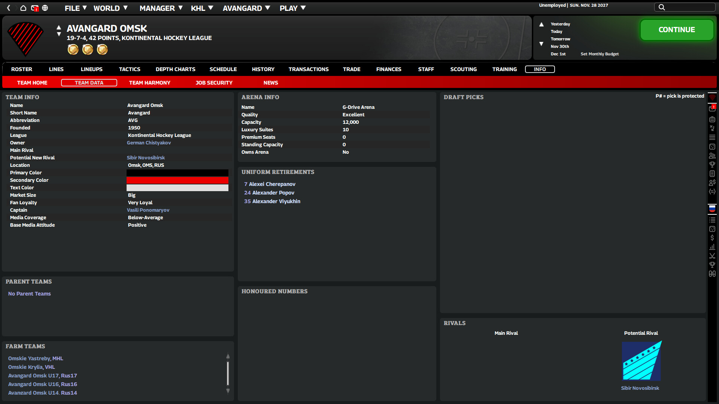This screenshot has width=719, height=404.
Task: Open farm team Omskie Yastreby, MHL
Action: pos(35,358)
